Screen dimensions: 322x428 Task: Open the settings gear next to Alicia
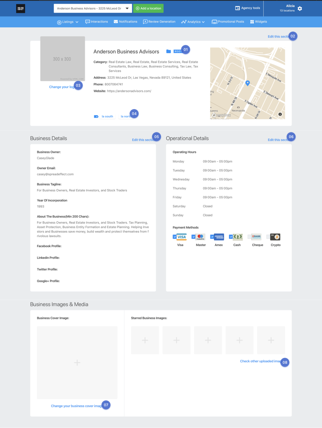click(x=300, y=9)
